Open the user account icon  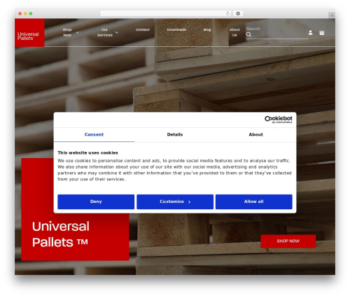click(x=310, y=33)
